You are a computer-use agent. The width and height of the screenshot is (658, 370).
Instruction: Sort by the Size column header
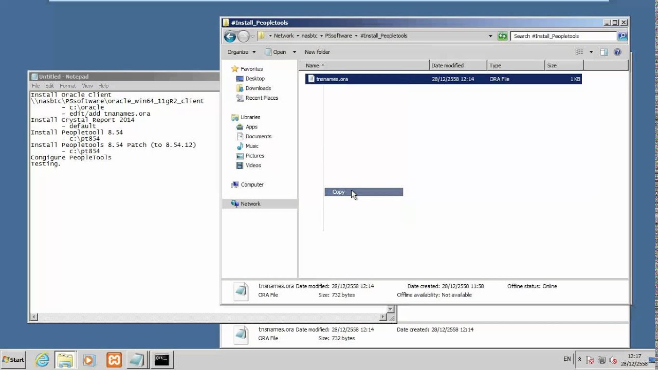click(564, 65)
